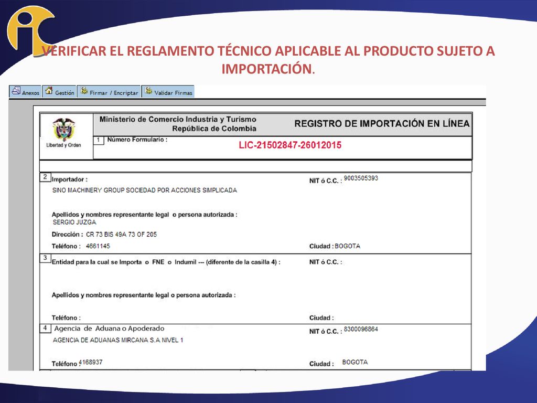Image resolution: width=537 pixels, height=403 pixels.
Task: Click the Colombia coat of arms emblem
Action: click(x=63, y=129)
